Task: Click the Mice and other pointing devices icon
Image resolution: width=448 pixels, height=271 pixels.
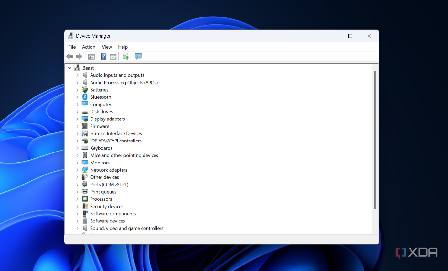Action: [85, 155]
